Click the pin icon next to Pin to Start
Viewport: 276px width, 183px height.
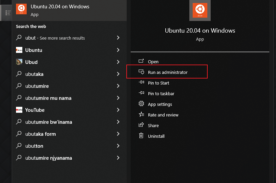[x=141, y=82]
